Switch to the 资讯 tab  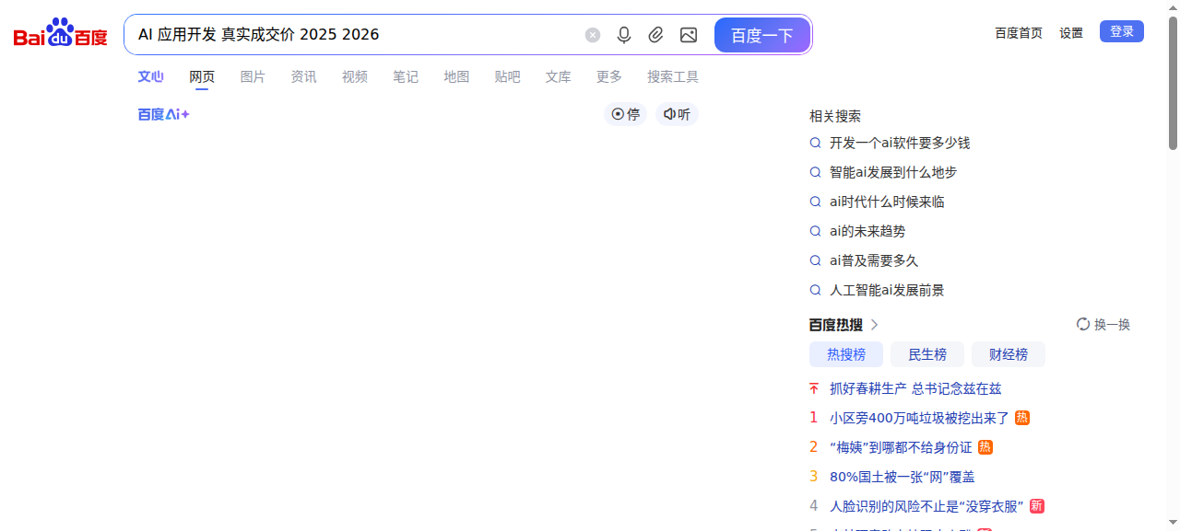click(x=303, y=77)
